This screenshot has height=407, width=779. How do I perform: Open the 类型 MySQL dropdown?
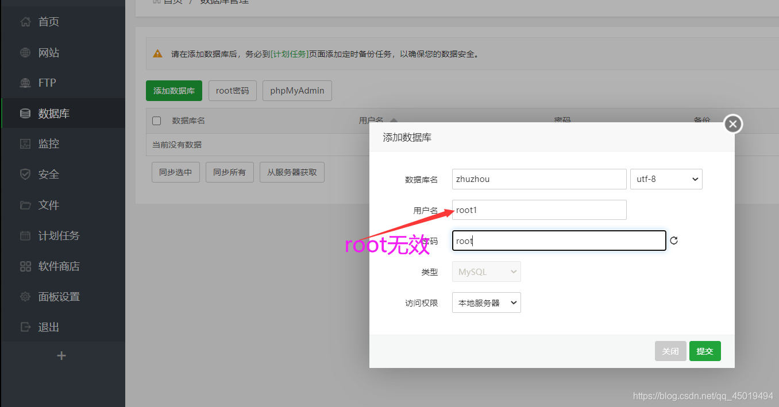pyautogui.click(x=486, y=272)
